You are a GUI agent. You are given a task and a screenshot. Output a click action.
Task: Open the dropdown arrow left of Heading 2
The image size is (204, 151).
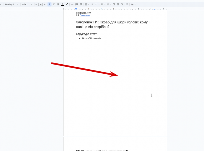1,4
